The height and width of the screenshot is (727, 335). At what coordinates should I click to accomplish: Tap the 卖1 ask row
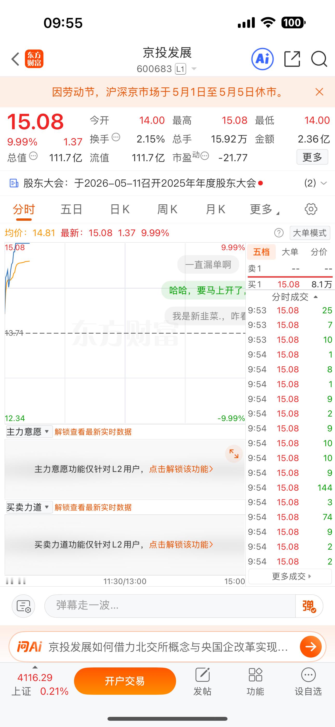click(290, 269)
